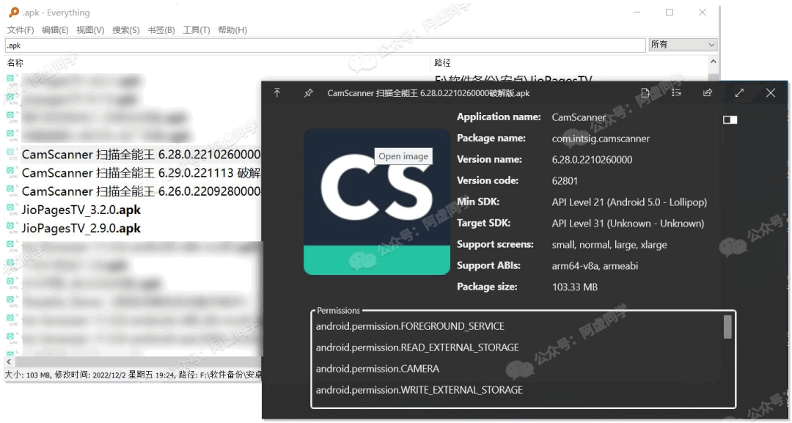The image size is (792, 423).
Task: Click status bar file size and date text
Action: (x=133, y=375)
